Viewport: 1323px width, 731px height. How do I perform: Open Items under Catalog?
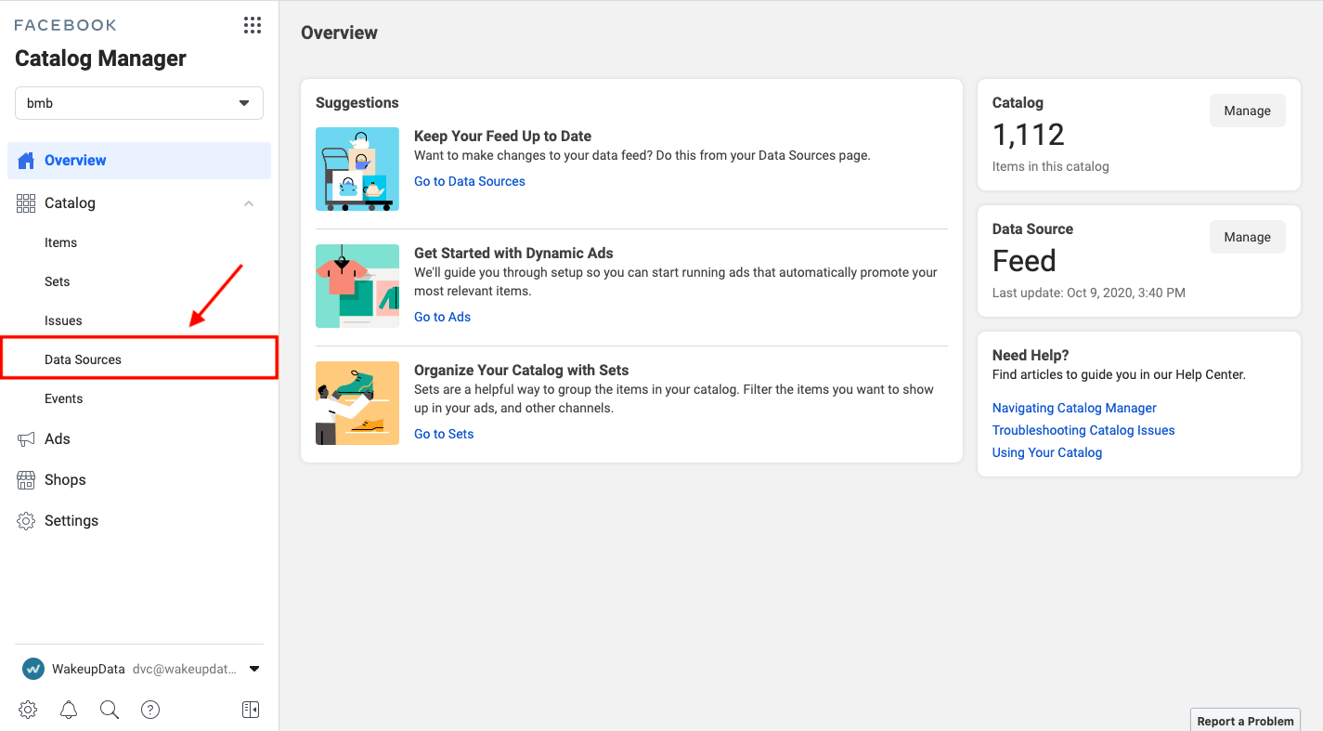[60, 242]
